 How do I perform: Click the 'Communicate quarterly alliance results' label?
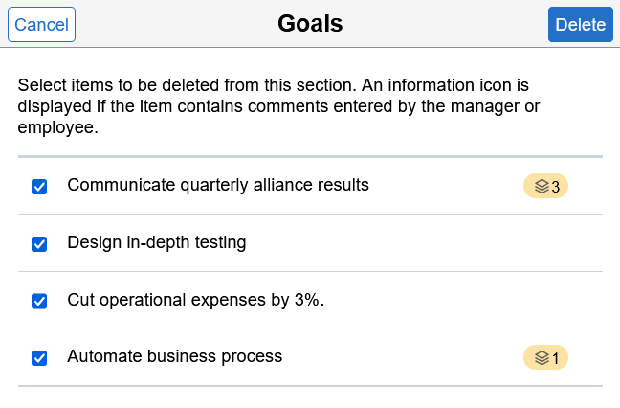(218, 185)
